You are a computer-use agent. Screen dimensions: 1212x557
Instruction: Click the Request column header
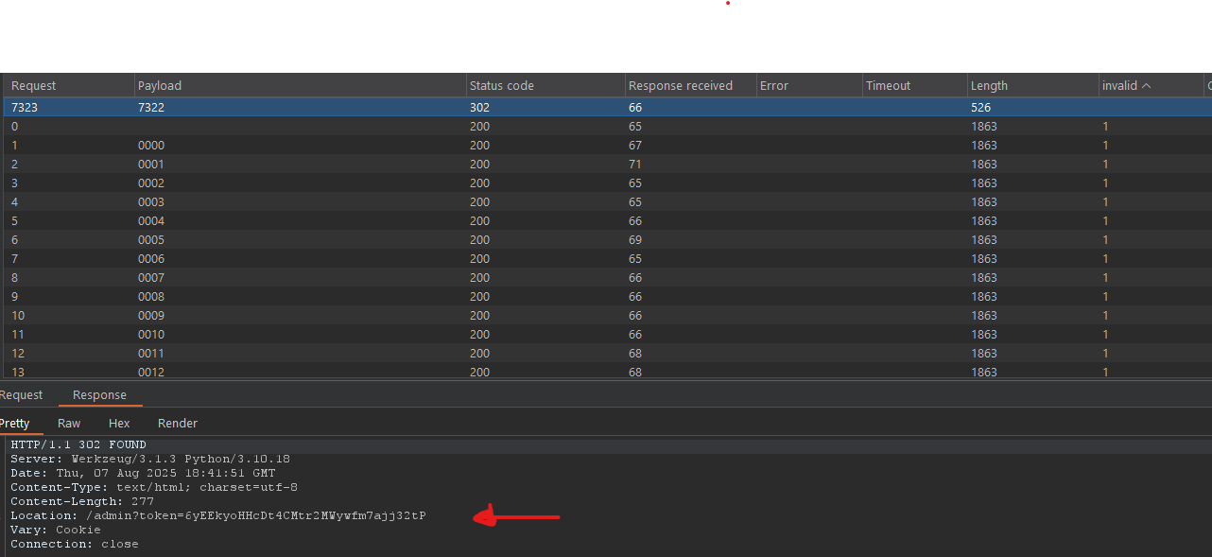[x=34, y=86]
